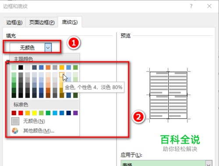Select dark red standard color
Screen dimensions: 219x166
click(x=14, y=113)
